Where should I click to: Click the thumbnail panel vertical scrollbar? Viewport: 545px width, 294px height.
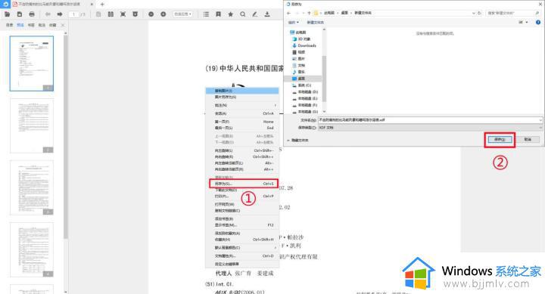(66, 137)
